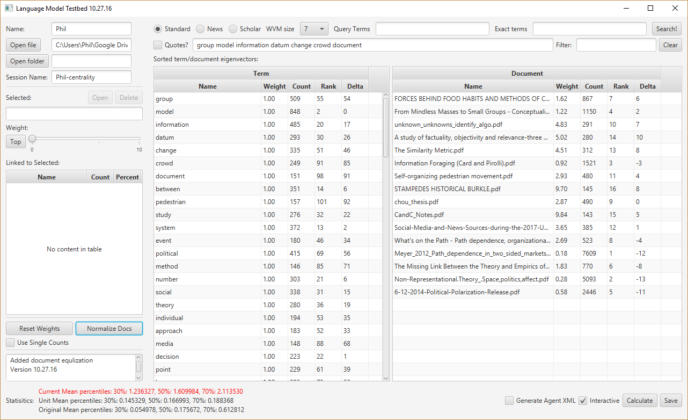The height and width of the screenshot is (420, 688).
Task: Click the Reset Weights button
Action: (39, 329)
